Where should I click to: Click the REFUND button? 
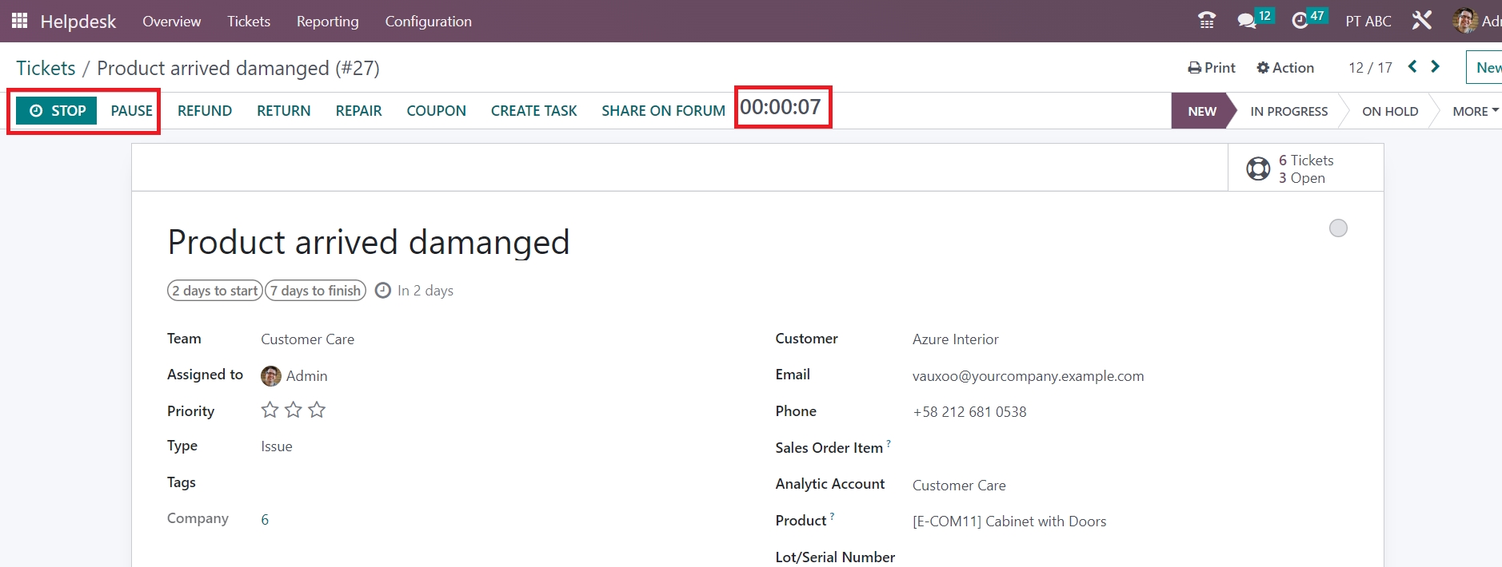point(205,111)
